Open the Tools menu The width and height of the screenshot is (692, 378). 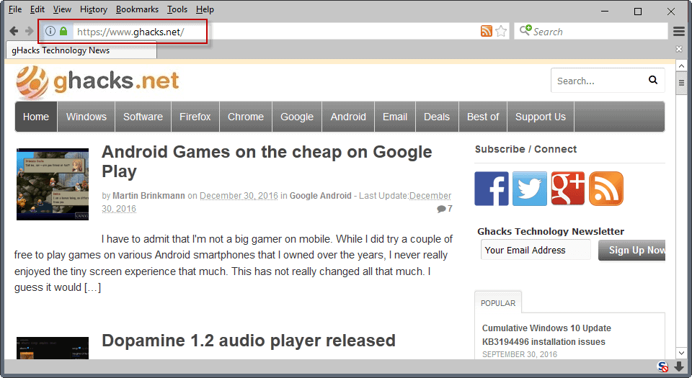click(x=177, y=9)
